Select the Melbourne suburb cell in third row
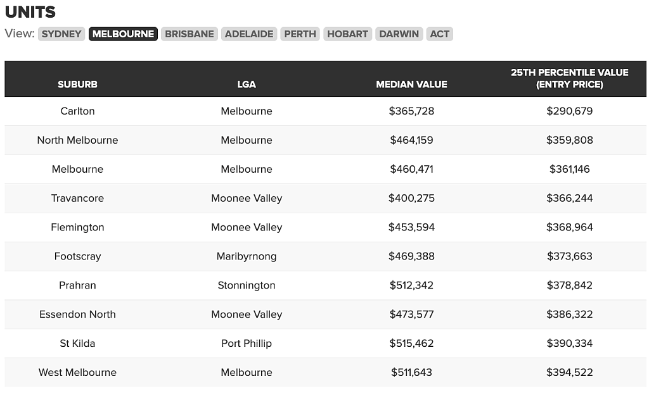The height and width of the screenshot is (393, 649). coord(77,169)
